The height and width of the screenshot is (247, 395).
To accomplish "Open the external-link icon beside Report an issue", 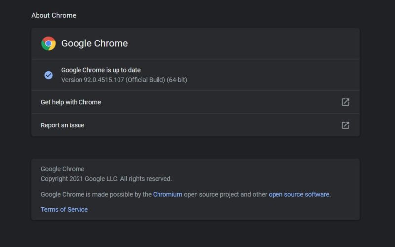I will [345, 125].
